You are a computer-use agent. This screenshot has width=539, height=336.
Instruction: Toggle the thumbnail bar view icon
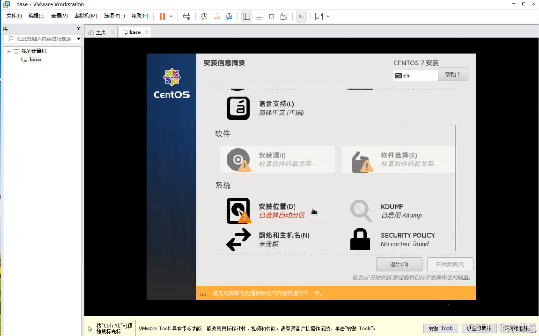259,16
